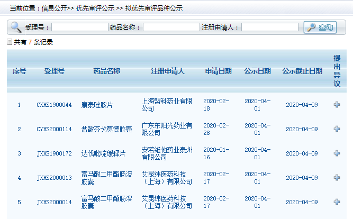Focus the 注册申请人 input field
Image resolution: width=353 pixels, height=219 pixels.
pyautogui.click(x=270, y=27)
